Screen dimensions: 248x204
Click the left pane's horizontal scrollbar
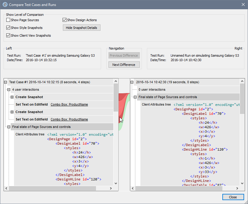point(52,188)
